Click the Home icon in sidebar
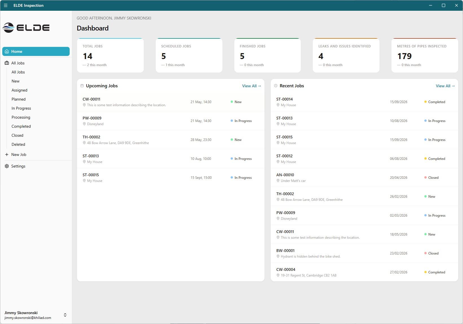This screenshot has height=324, width=463. point(7,51)
